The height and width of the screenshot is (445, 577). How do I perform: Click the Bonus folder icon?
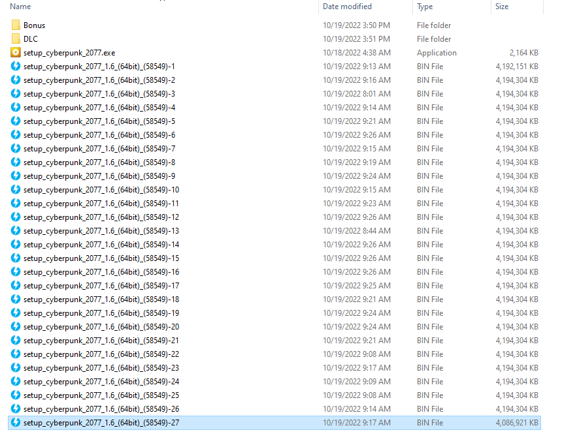16,25
